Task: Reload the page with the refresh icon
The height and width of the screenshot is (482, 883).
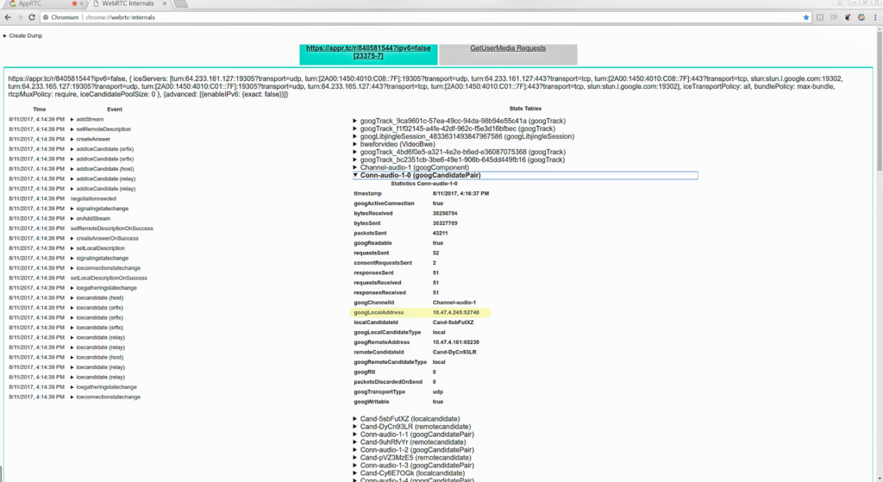Action: point(32,16)
